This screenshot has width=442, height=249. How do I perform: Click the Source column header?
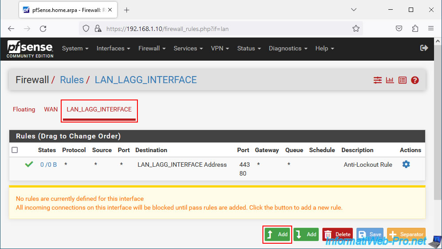pyautogui.click(x=102, y=150)
